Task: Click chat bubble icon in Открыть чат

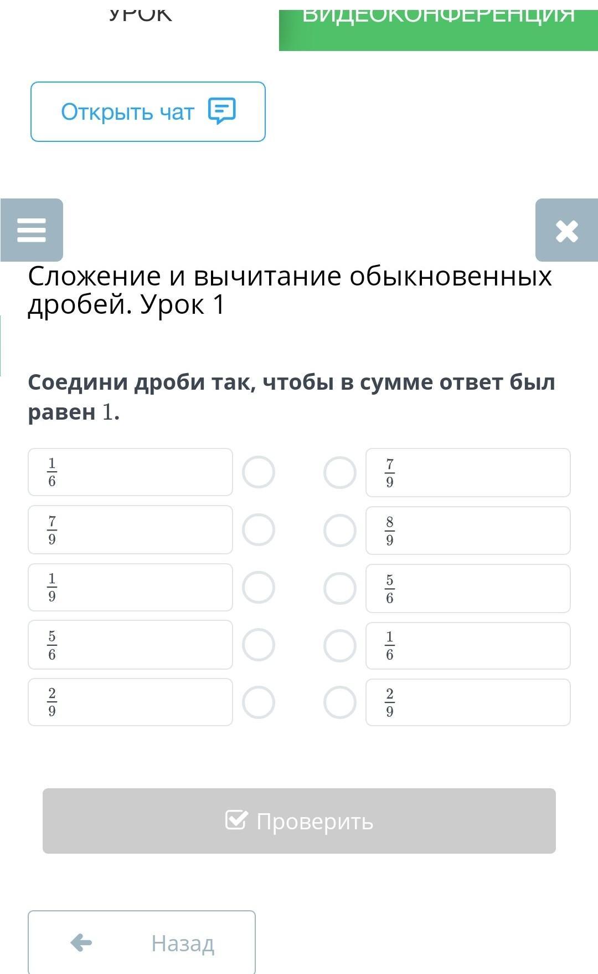Action: coord(222,111)
